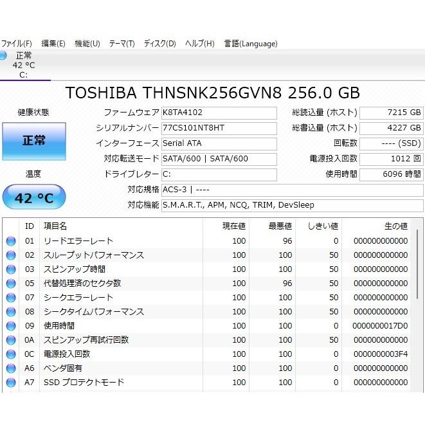Click the rotation rate field ---- (SSD)

click(x=391, y=143)
